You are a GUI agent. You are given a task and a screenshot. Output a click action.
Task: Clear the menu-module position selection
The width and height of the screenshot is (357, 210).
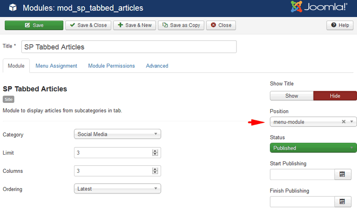click(x=343, y=122)
